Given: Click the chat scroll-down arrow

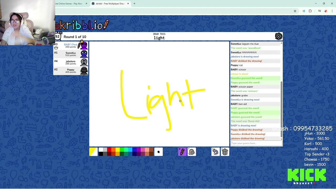Looking at the screenshot, I should (x=281, y=139).
